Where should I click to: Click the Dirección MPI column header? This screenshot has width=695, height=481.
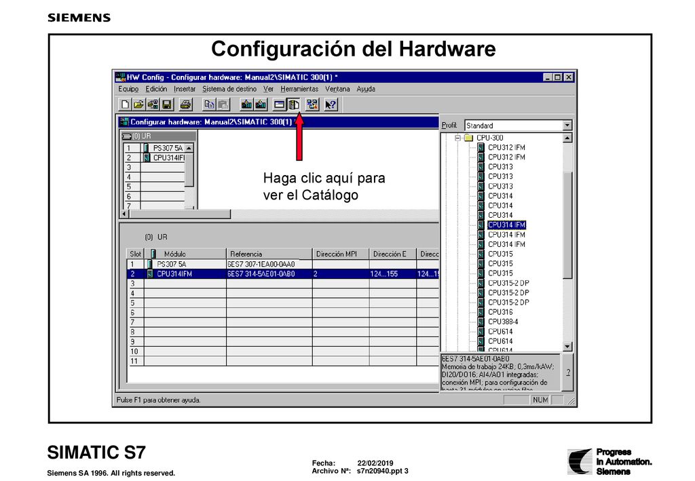pyautogui.click(x=341, y=254)
